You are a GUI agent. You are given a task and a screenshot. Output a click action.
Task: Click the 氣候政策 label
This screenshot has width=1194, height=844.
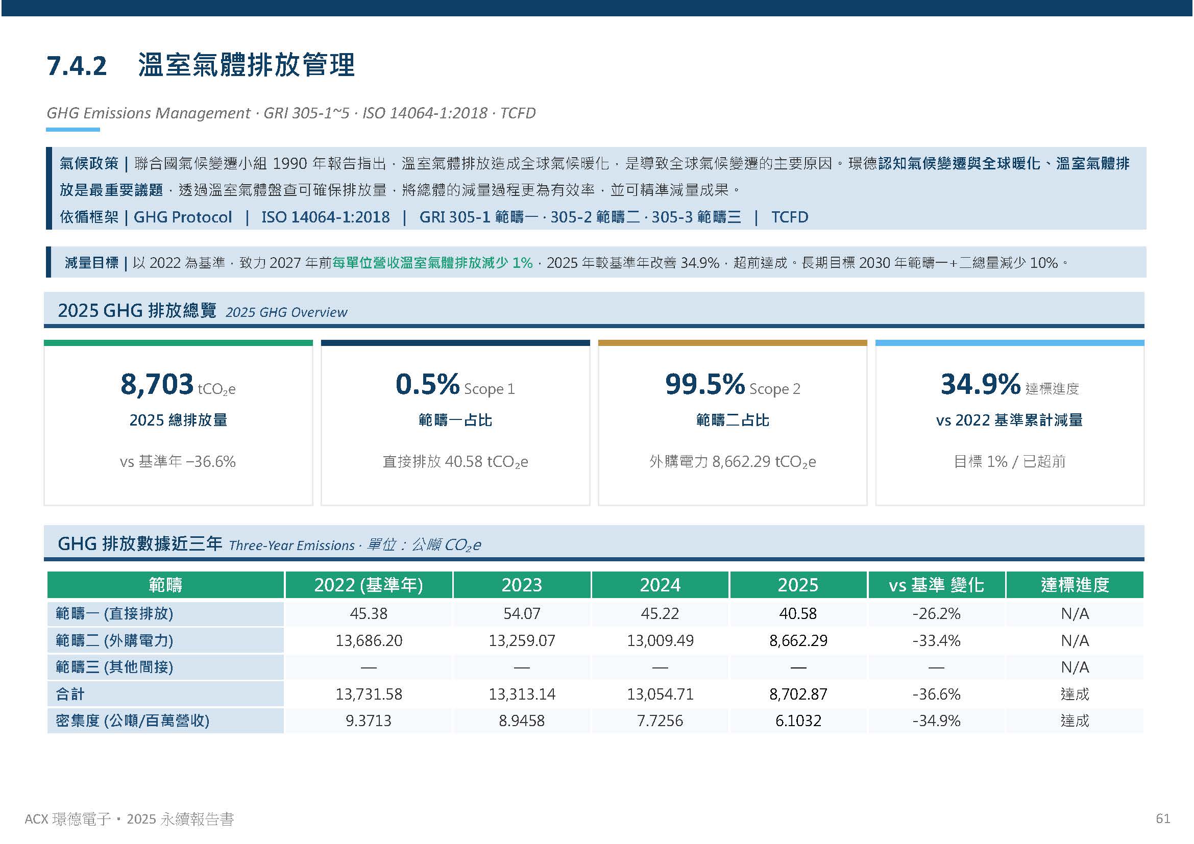pos(89,164)
